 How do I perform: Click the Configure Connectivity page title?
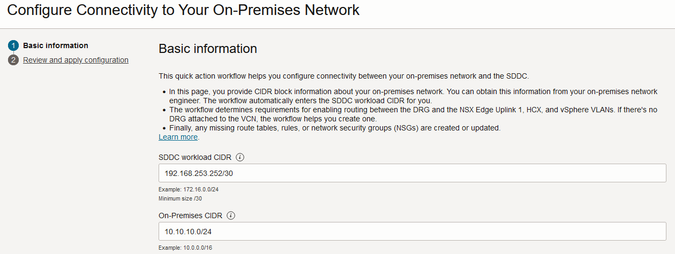(x=183, y=10)
